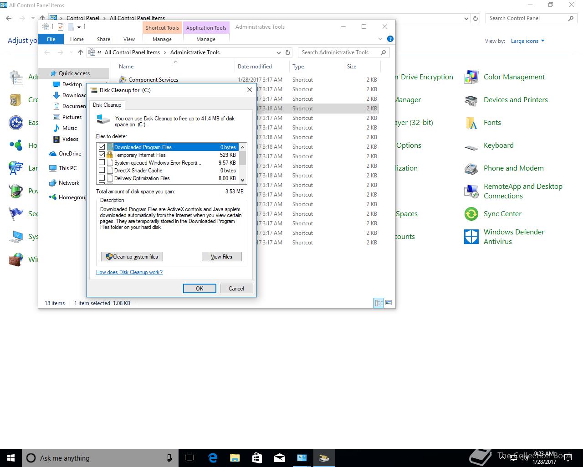Sort files by the Name column
583x467 pixels.
point(175,67)
